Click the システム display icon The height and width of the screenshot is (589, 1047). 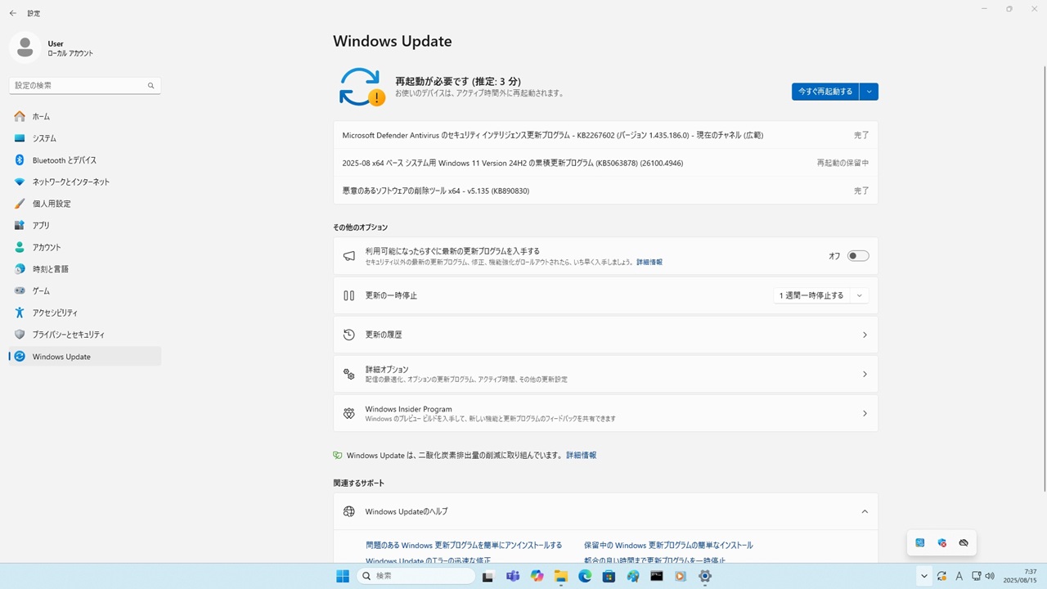point(20,138)
